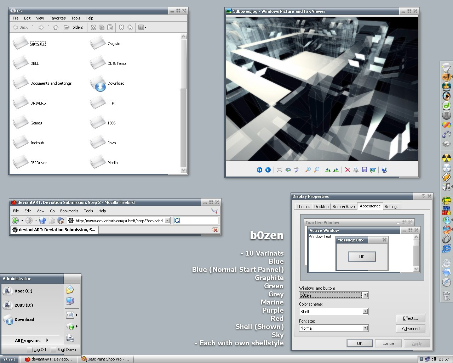Click the zoom in magnifier in Picture Viewer
Screen dimensions: 453x363
click(x=308, y=170)
